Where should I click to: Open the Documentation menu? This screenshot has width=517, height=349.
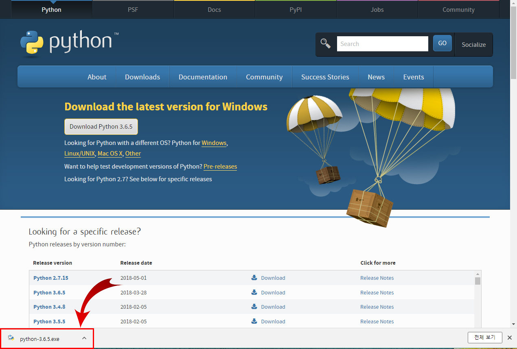click(x=203, y=77)
